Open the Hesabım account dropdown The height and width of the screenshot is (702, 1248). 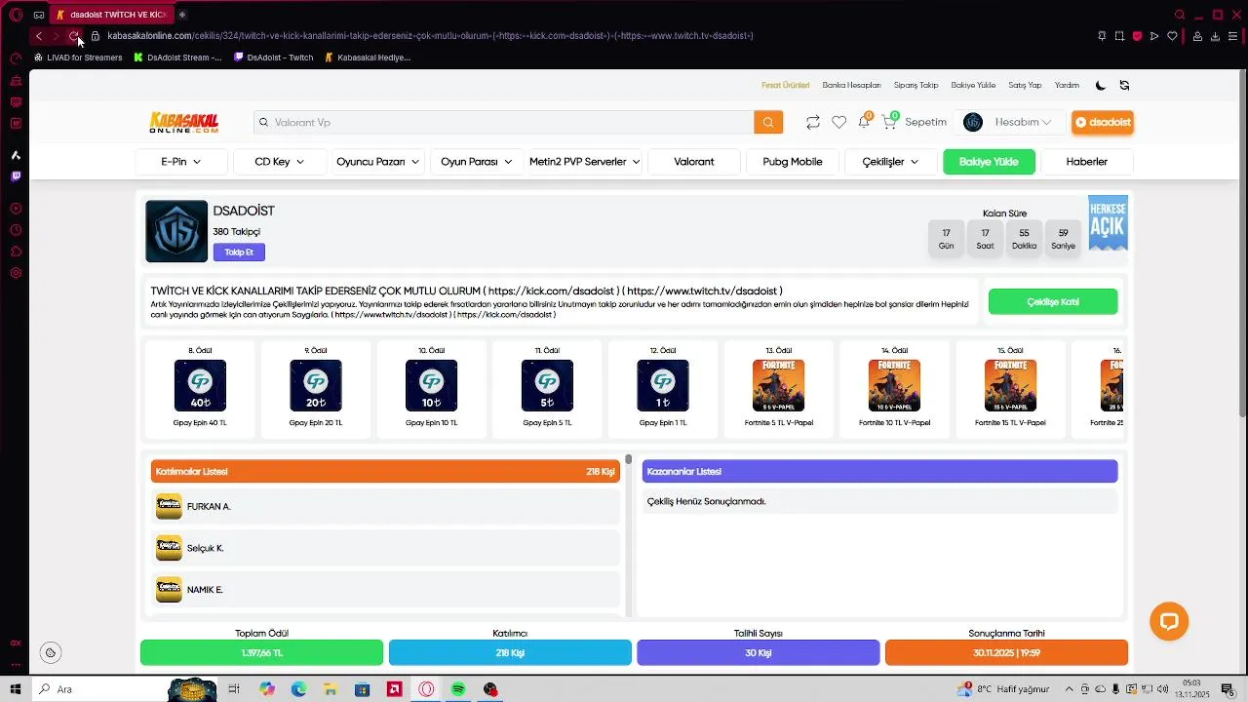tap(1008, 122)
